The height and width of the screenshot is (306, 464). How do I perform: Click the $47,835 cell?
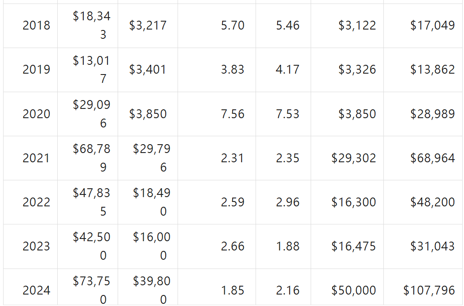coord(92,202)
